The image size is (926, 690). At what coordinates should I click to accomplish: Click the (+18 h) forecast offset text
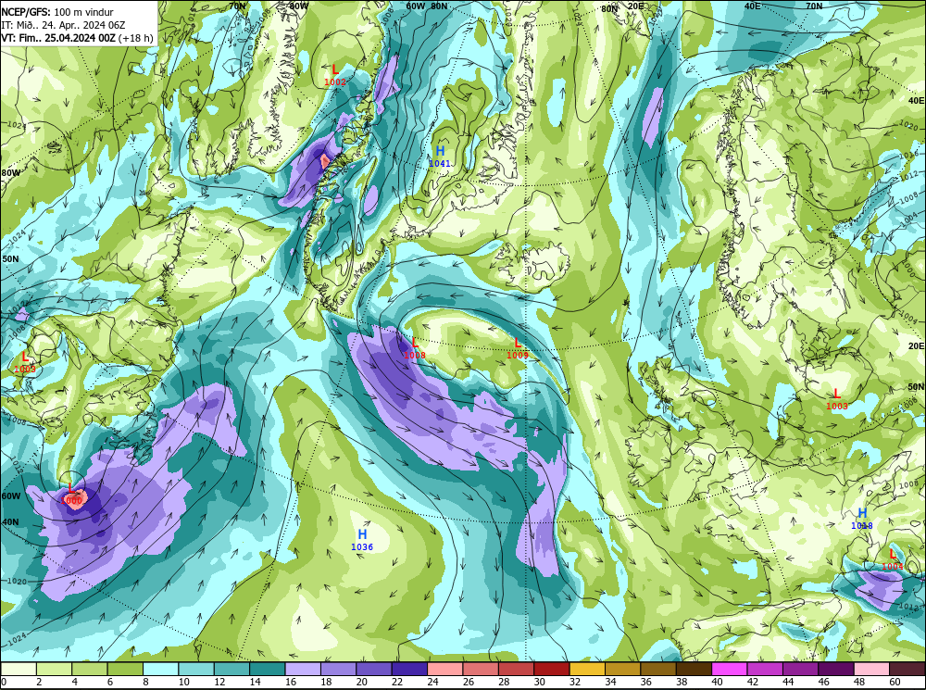(x=136, y=38)
